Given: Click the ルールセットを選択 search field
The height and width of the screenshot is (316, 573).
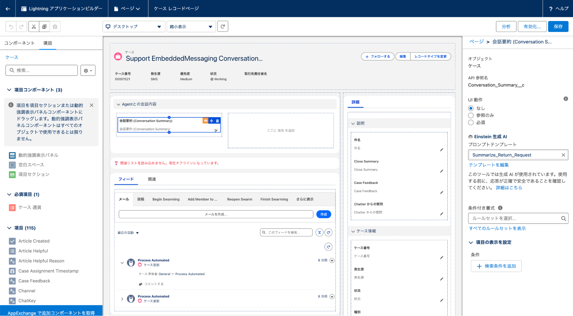Looking at the screenshot, I should (x=518, y=218).
